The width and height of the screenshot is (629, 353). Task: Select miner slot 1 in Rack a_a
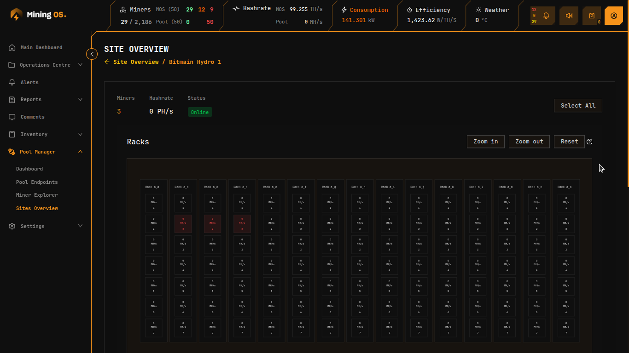pos(154,203)
